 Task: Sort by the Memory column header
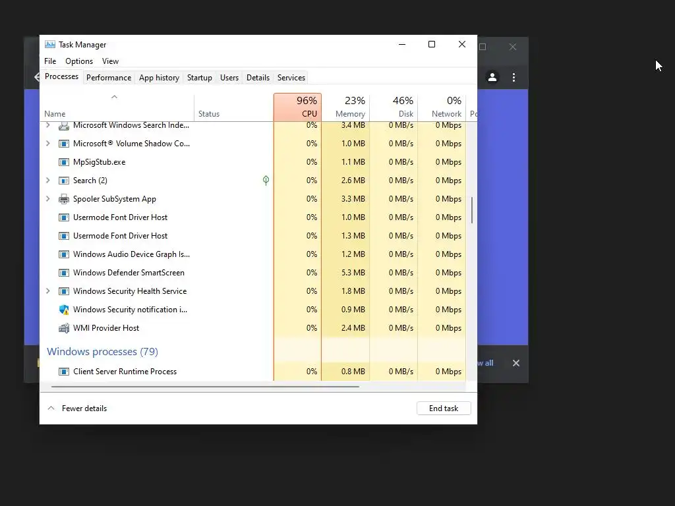click(x=345, y=107)
